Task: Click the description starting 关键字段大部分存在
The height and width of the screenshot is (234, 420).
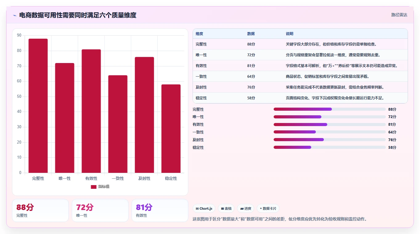Action: [331, 44]
